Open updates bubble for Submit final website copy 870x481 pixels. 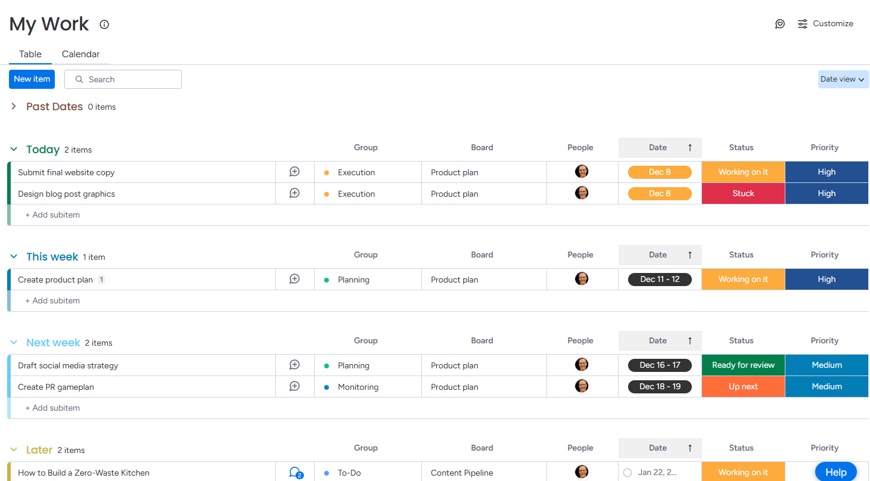tap(294, 171)
